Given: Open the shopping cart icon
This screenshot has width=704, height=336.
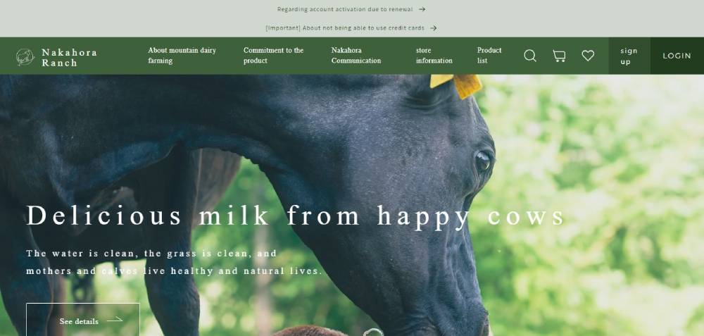Looking at the screenshot, I should click(559, 56).
